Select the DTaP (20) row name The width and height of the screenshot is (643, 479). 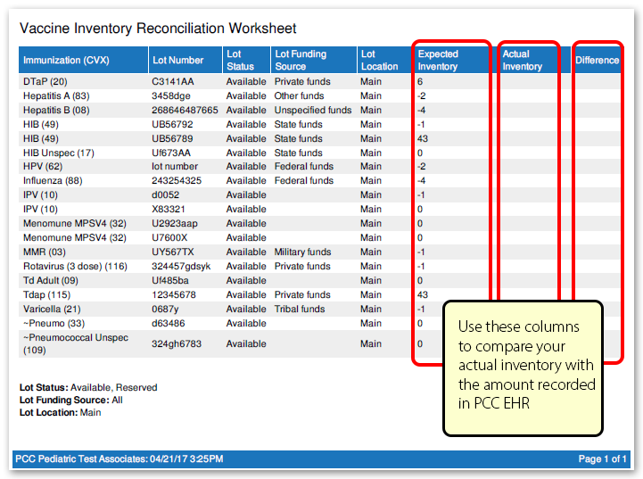point(45,81)
